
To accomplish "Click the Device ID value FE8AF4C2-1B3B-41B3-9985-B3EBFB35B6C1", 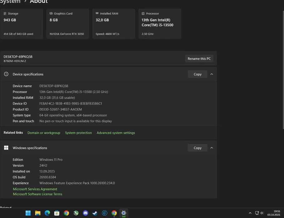I will pyautogui.click(x=71, y=103).
